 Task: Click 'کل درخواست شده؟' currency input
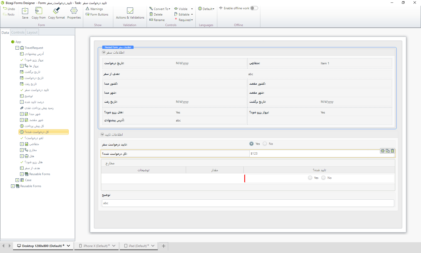click(322, 154)
